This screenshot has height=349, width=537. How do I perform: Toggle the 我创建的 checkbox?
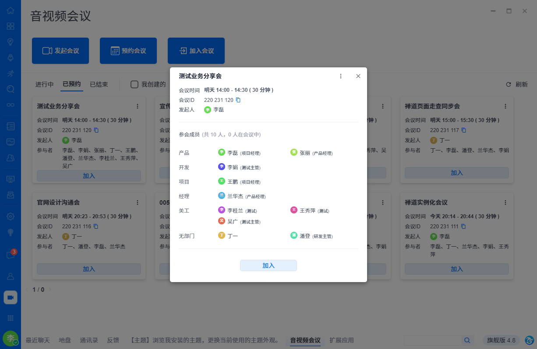pyautogui.click(x=135, y=84)
